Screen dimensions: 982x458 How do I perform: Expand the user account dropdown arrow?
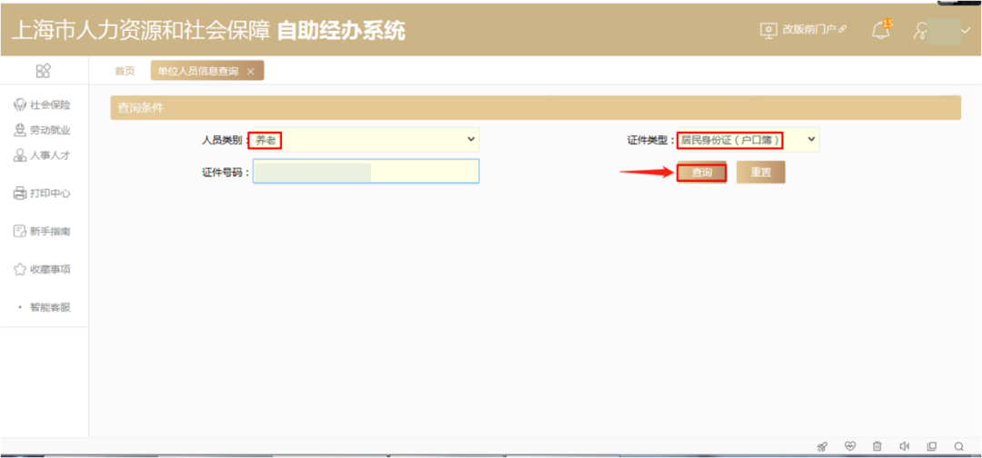[966, 31]
